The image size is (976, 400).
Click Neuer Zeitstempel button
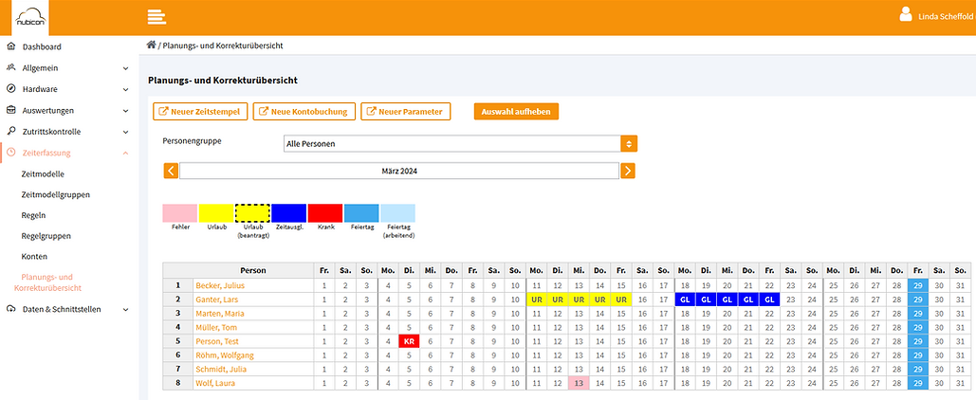click(x=200, y=112)
